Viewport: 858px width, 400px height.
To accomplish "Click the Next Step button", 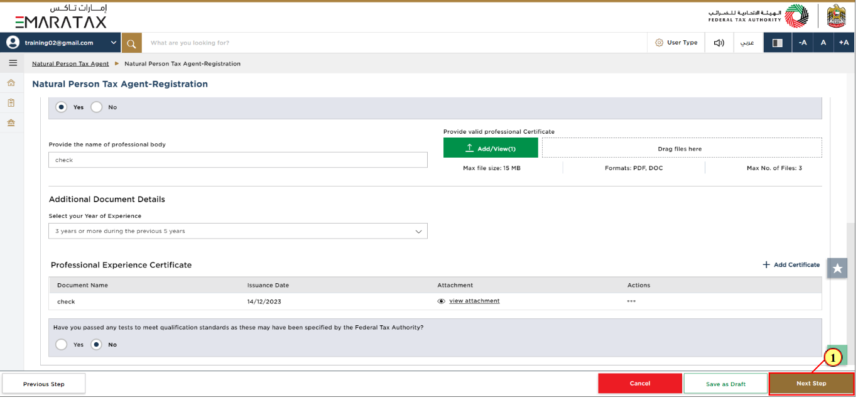I will point(812,384).
